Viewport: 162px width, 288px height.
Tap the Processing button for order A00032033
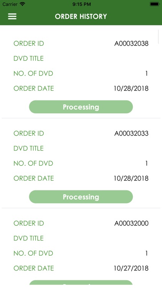tap(81, 197)
